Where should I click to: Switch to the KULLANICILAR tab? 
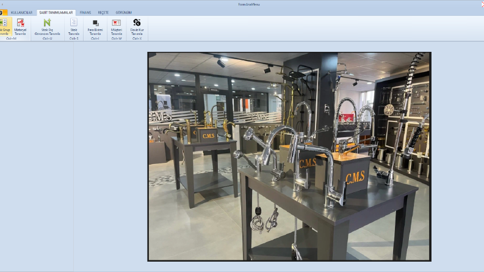coord(21,13)
